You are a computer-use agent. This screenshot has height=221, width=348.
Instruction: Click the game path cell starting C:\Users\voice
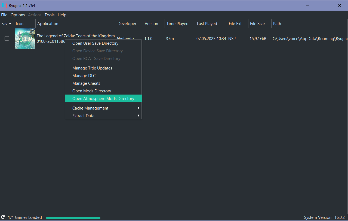click(310, 39)
